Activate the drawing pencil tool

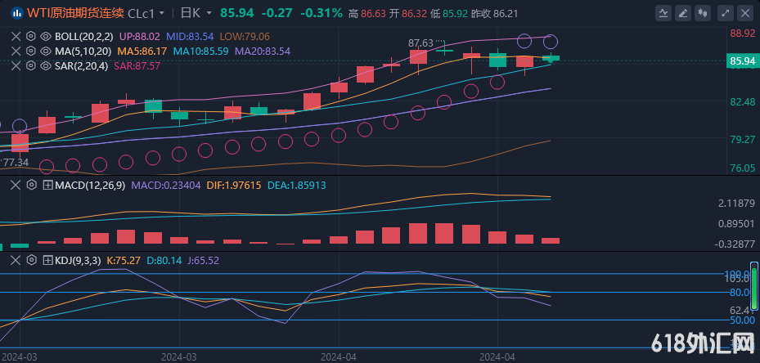click(x=684, y=13)
